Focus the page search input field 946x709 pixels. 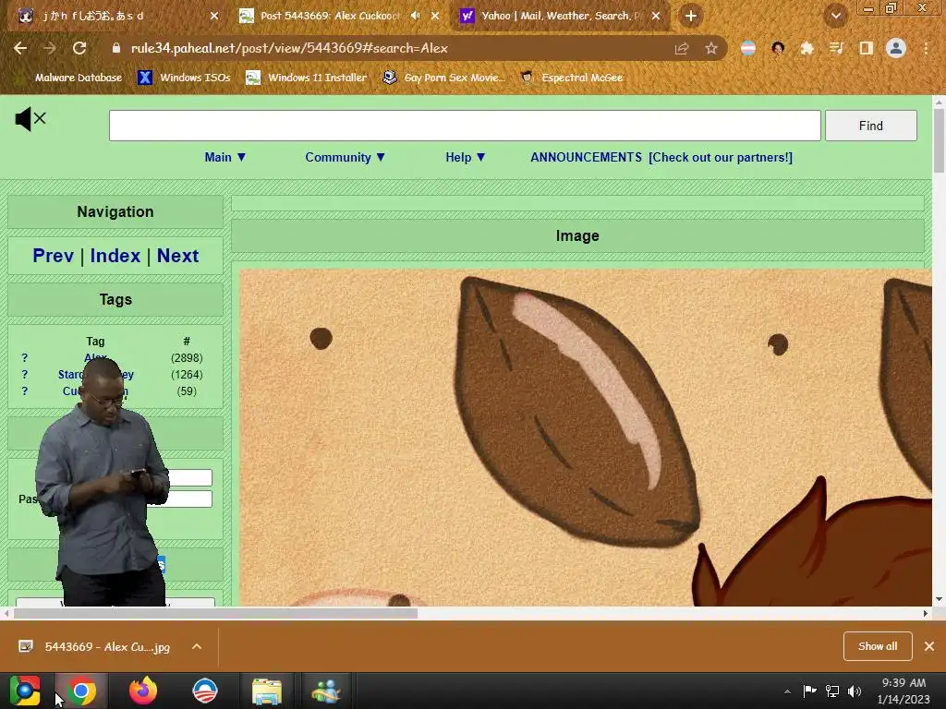465,126
